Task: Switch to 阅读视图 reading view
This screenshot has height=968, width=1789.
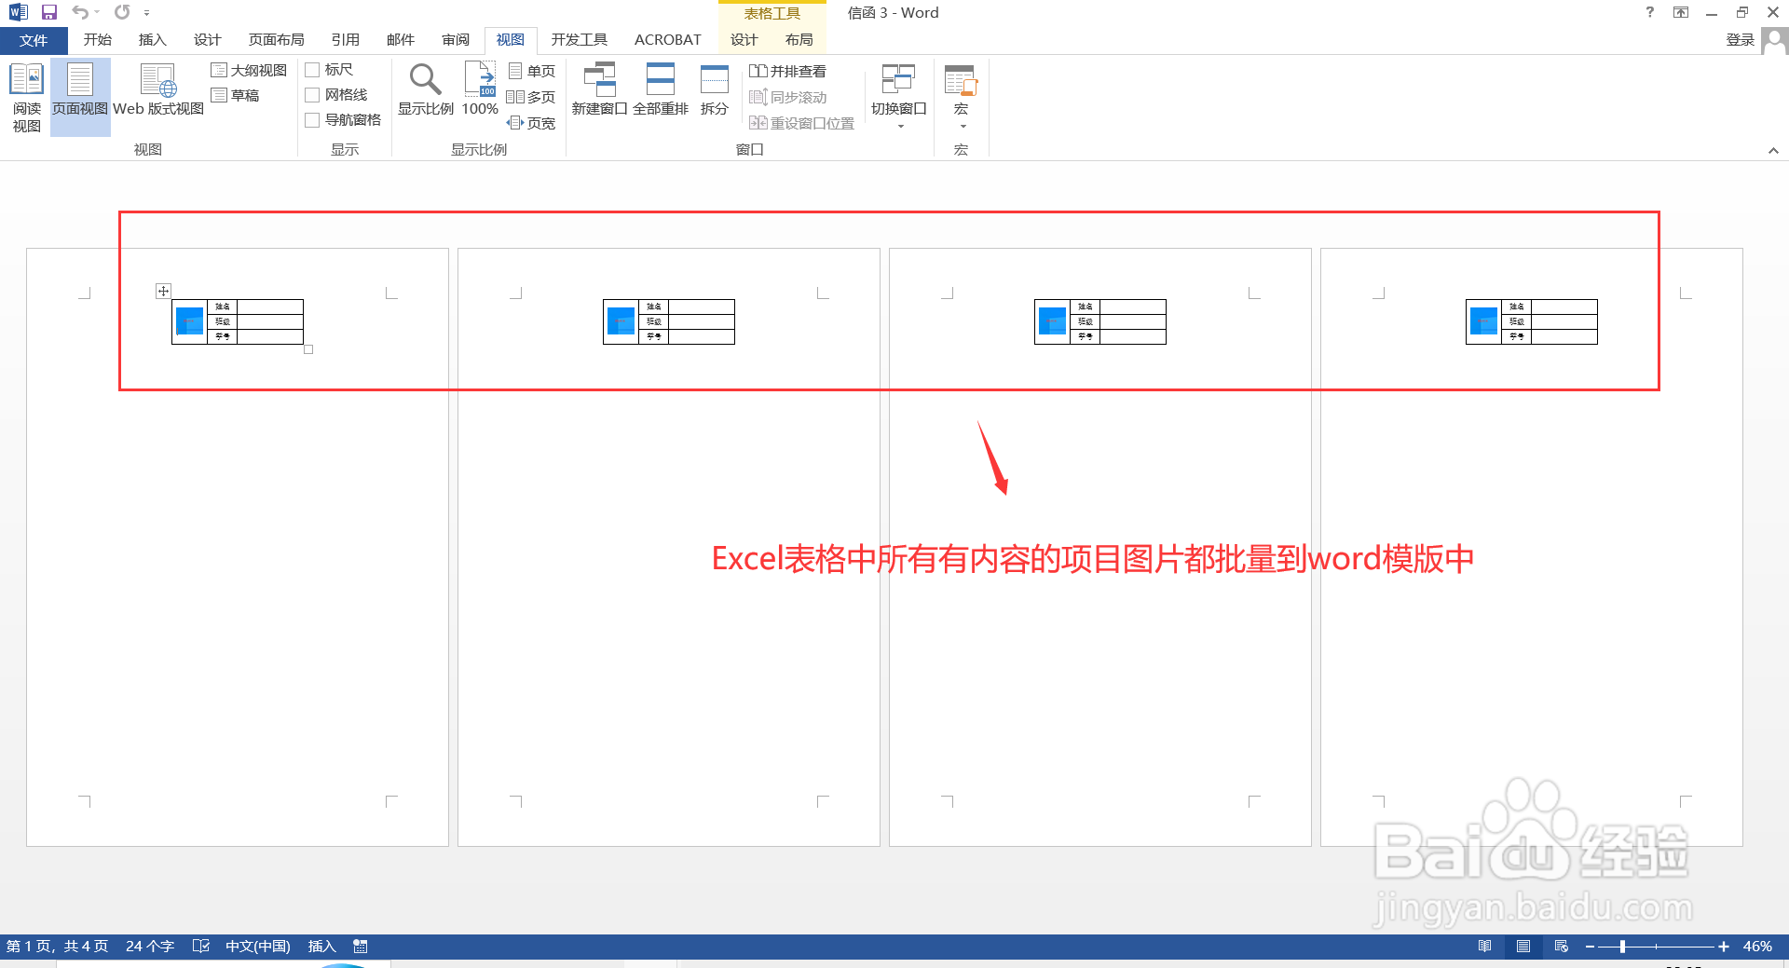Action: [26, 93]
